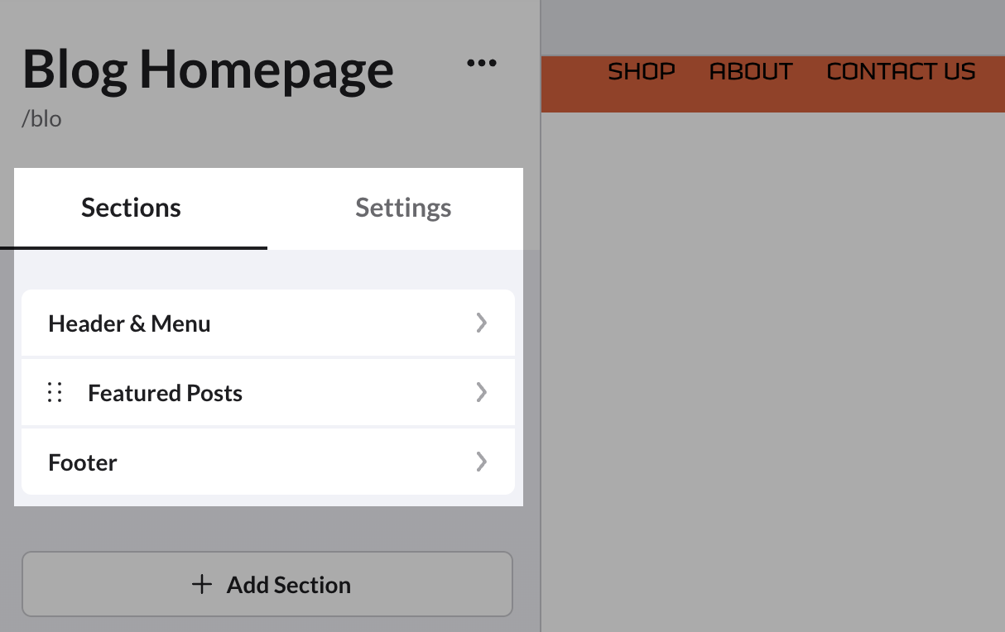
Task: Select the Featured Posts section label
Action: coord(165,392)
